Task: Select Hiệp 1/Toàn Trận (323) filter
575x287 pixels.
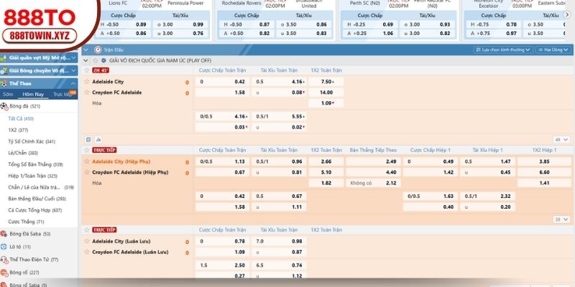Action: coord(32,176)
